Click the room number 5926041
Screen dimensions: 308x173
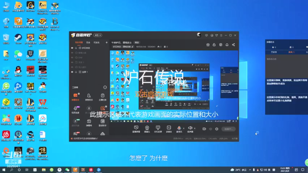151,47
